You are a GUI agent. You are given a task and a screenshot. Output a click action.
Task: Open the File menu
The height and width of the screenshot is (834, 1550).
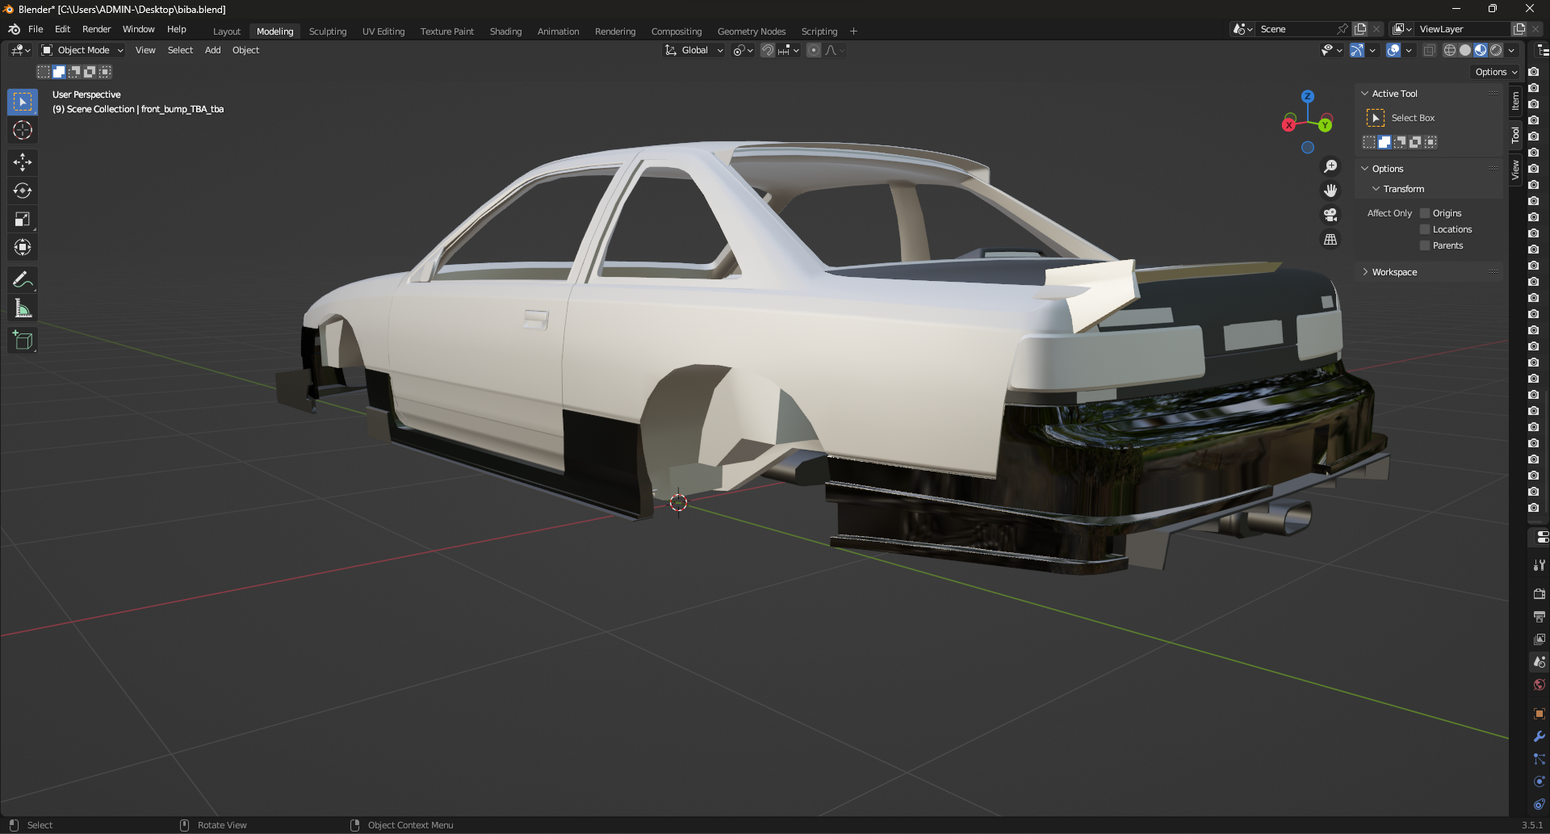(36, 29)
